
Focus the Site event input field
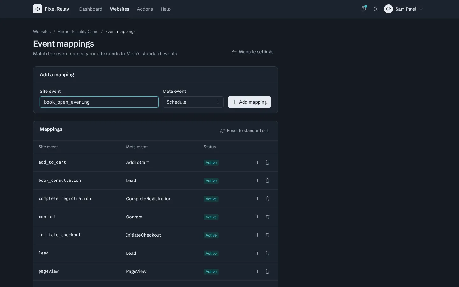pyautogui.click(x=99, y=102)
